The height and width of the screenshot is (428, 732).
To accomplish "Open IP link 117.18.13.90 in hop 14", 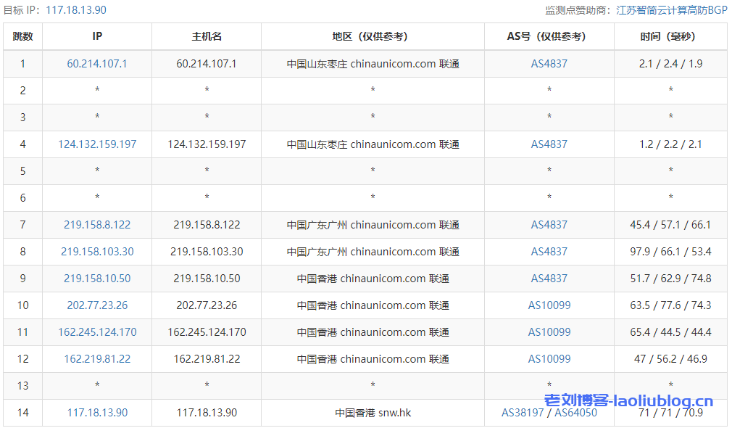I will (x=97, y=413).
